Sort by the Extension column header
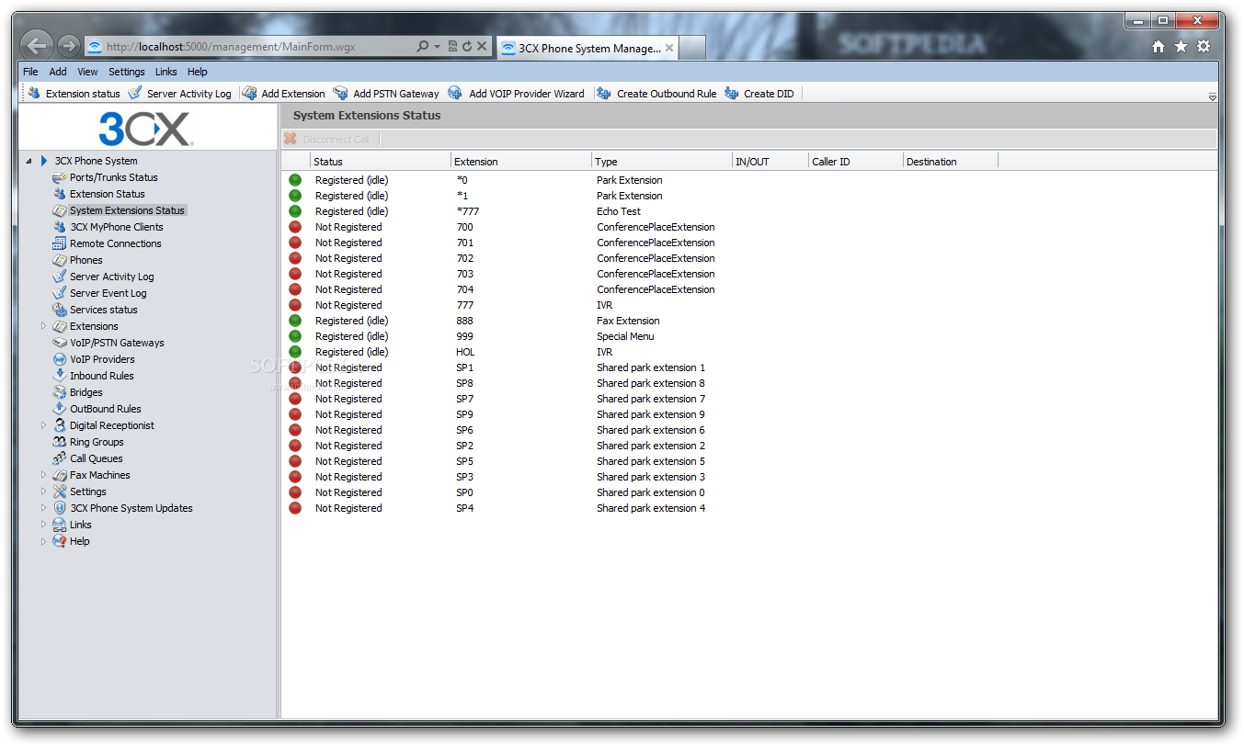The height and width of the screenshot is (746, 1244). click(520, 162)
